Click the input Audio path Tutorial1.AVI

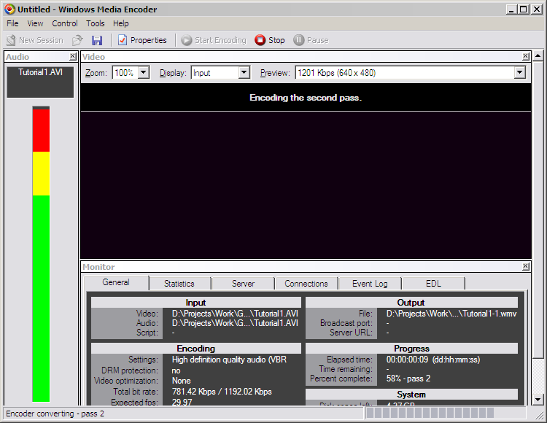pos(235,323)
